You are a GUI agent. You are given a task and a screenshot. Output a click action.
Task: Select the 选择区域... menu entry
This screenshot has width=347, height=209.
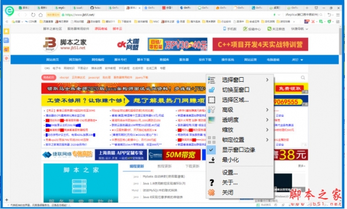click(x=239, y=100)
